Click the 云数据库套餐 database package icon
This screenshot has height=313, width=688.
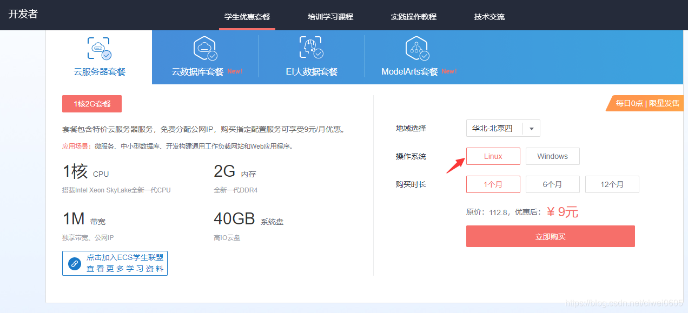(x=206, y=49)
